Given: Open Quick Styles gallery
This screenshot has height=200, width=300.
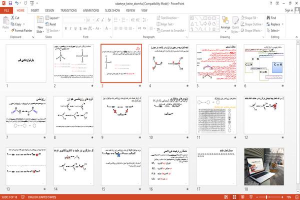Looking at the screenshot, I should 235,24.
